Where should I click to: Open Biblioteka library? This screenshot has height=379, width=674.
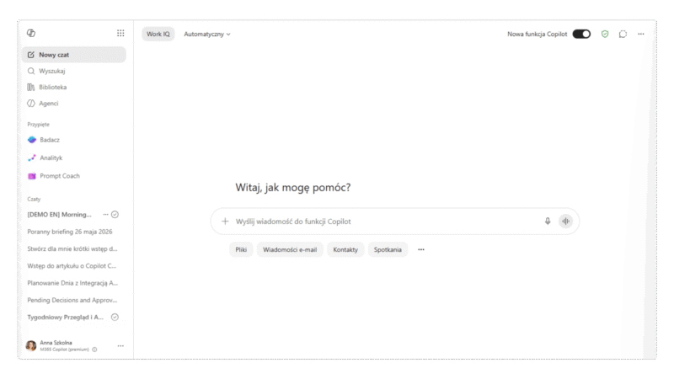pyautogui.click(x=74, y=88)
